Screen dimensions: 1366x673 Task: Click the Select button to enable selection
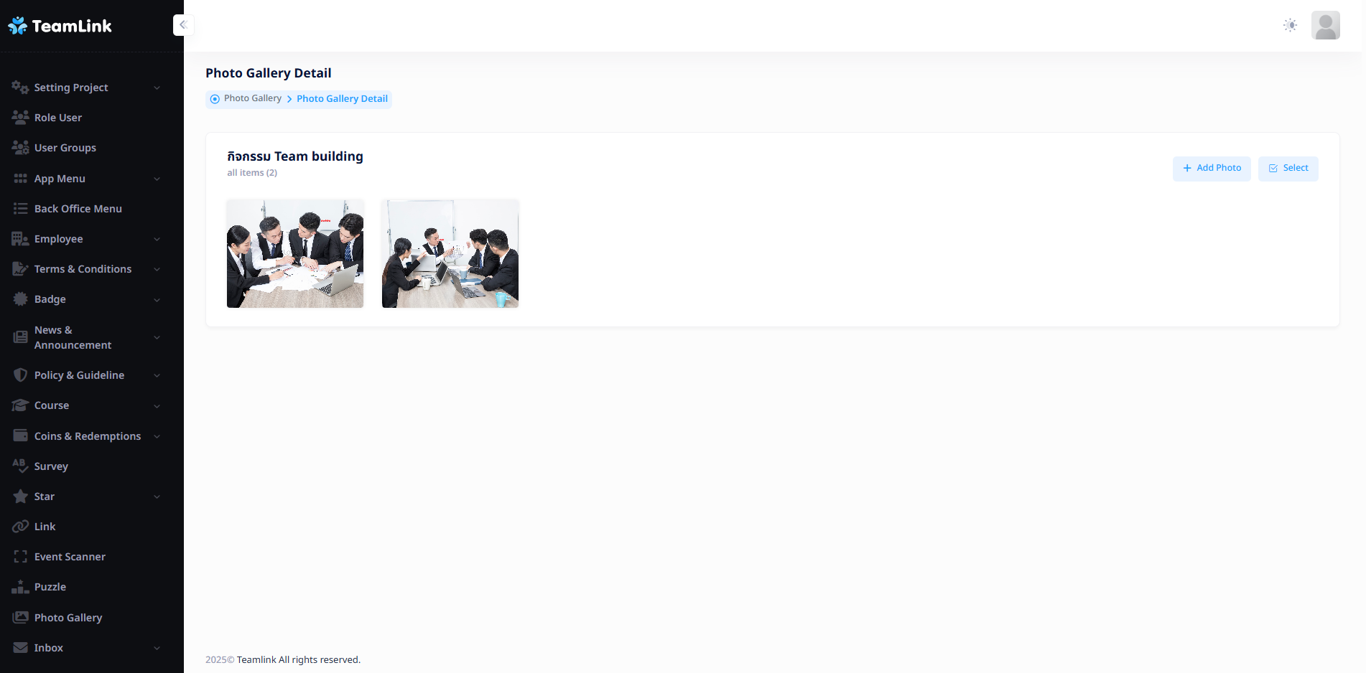[1288, 169]
